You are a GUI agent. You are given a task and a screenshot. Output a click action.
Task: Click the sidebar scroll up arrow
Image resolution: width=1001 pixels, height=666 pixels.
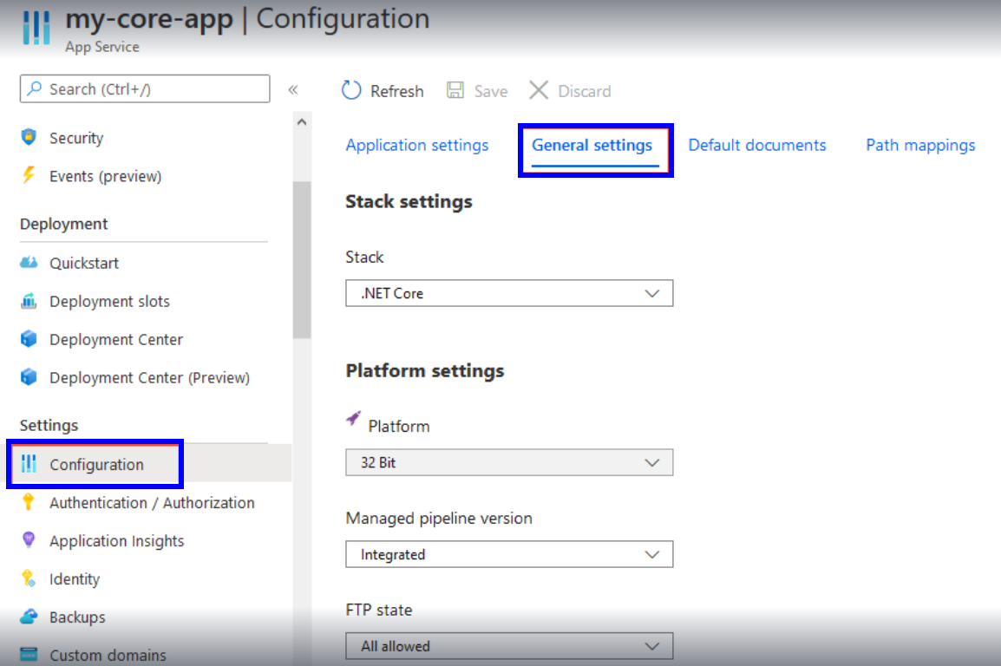302,122
